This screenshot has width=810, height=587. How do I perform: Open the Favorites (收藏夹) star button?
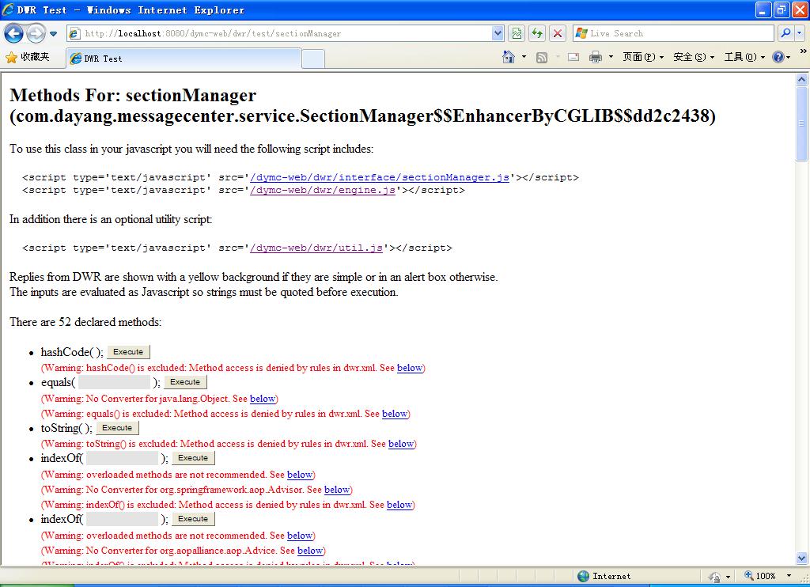coord(28,58)
